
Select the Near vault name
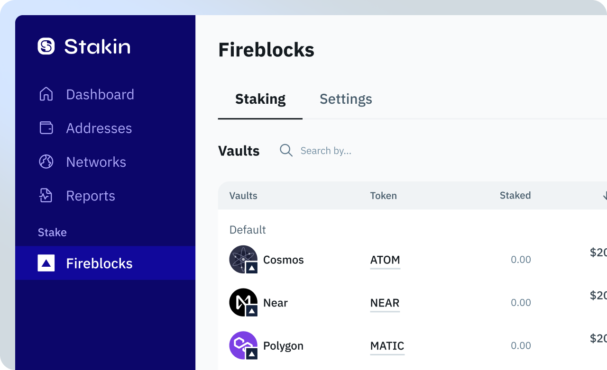[x=275, y=303]
